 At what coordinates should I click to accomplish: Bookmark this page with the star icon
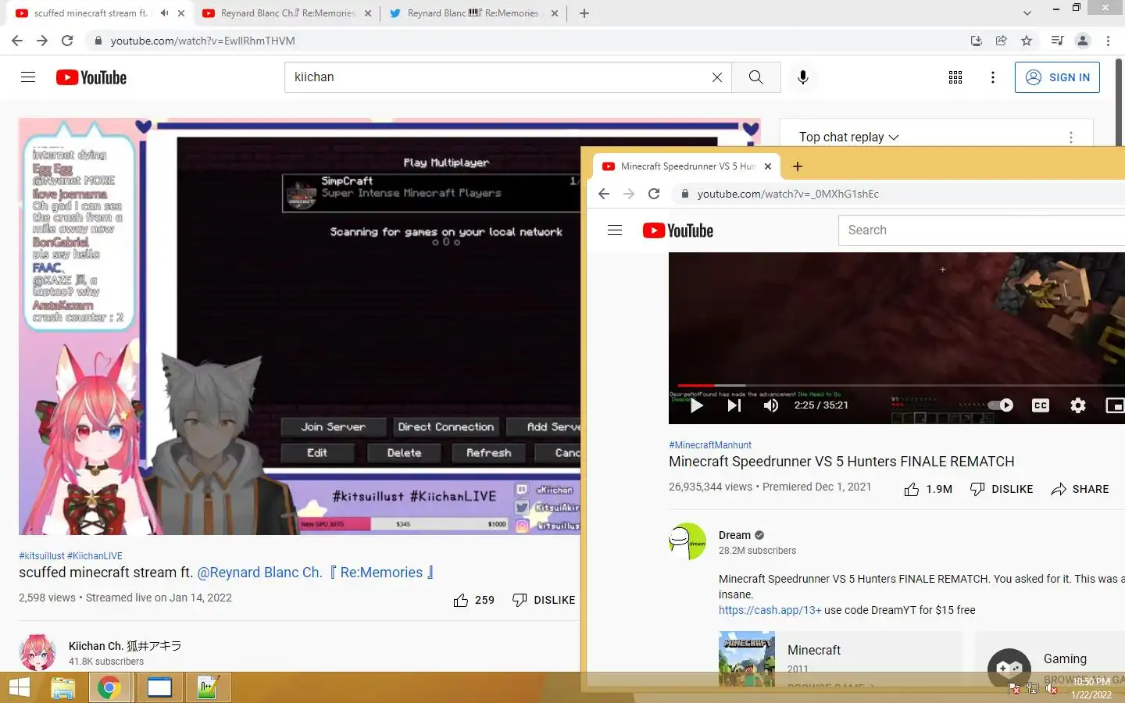click(1027, 41)
